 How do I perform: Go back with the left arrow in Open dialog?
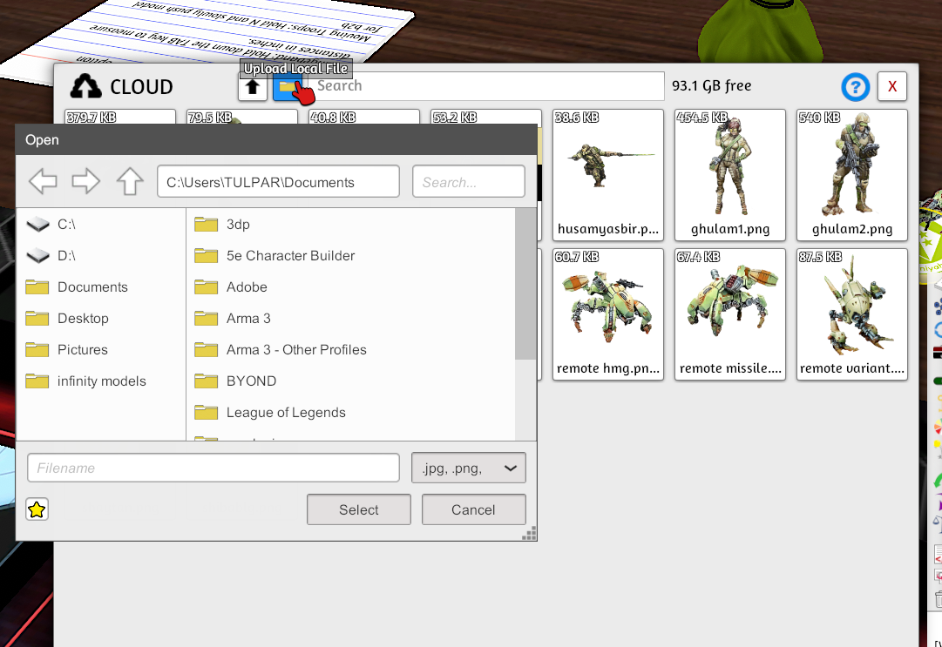(44, 181)
